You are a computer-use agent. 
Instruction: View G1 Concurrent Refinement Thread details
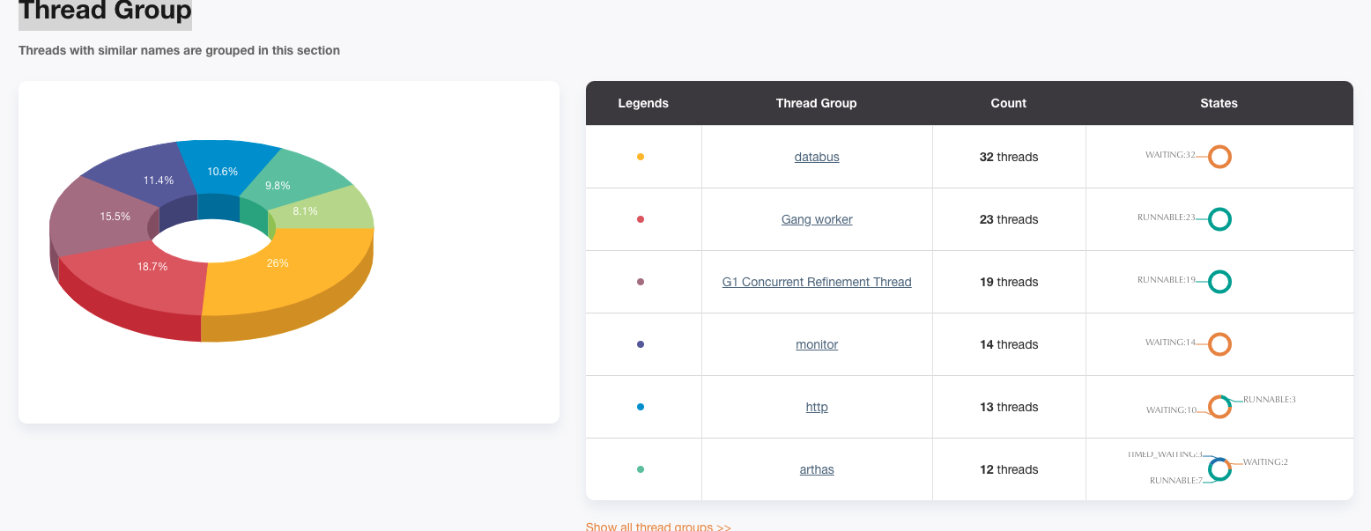[816, 281]
